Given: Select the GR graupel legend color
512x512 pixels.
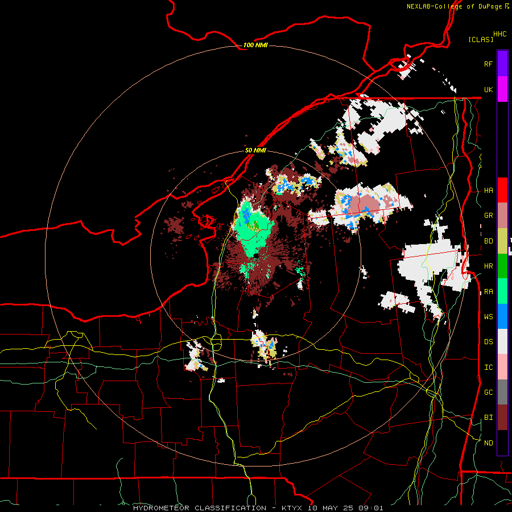Looking at the screenshot, I should [x=502, y=215].
